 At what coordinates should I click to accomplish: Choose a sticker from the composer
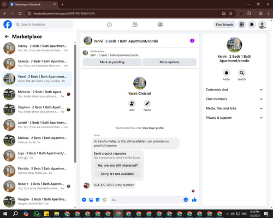(98, 199)
